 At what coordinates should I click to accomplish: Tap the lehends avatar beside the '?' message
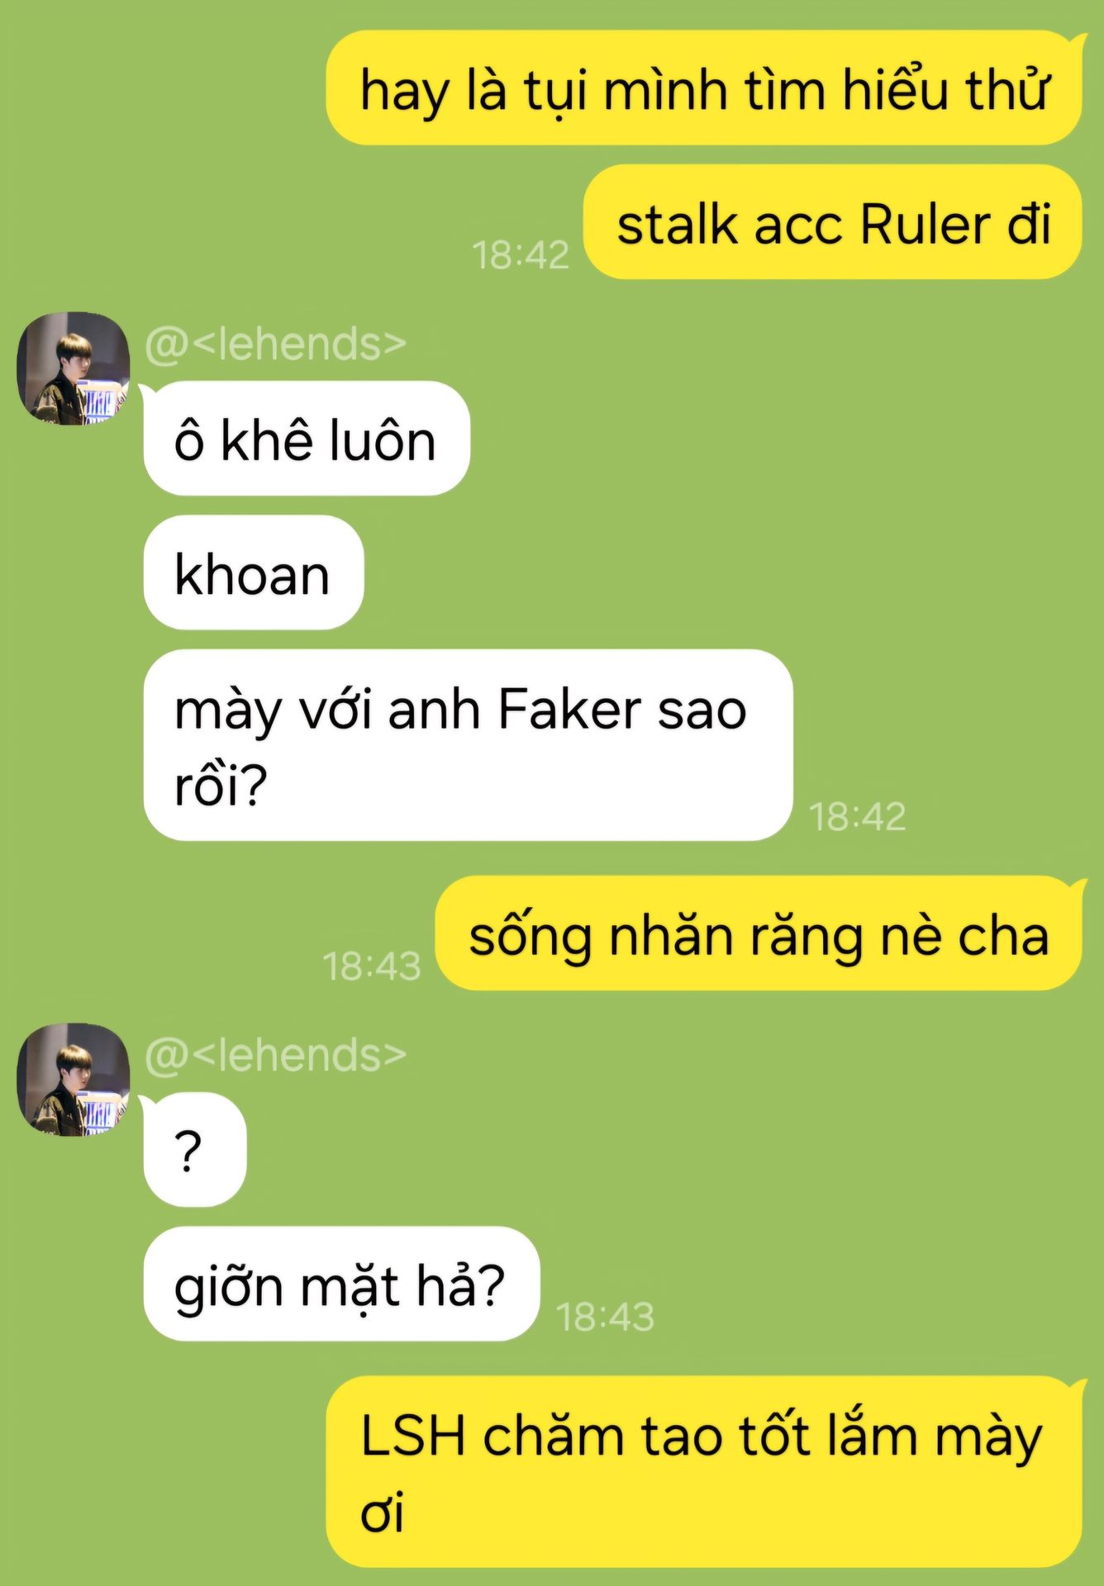click(74, 1080)
